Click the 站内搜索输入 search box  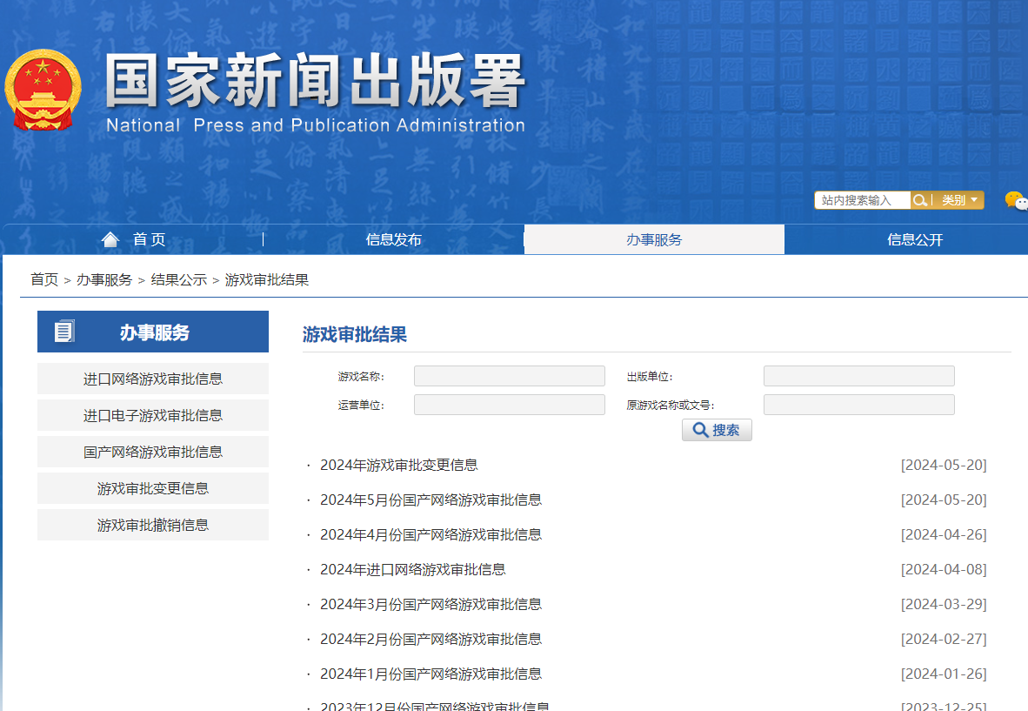point(862,200)
